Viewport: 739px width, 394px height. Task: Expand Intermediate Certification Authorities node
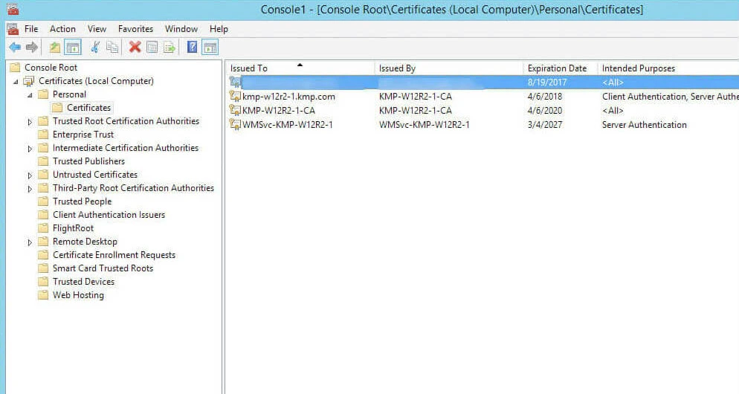(30, 149)
